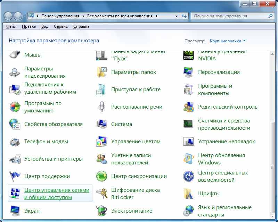Screen dimensions: 278x222
Task: Open the Вид menu
Action: point(45,26)
